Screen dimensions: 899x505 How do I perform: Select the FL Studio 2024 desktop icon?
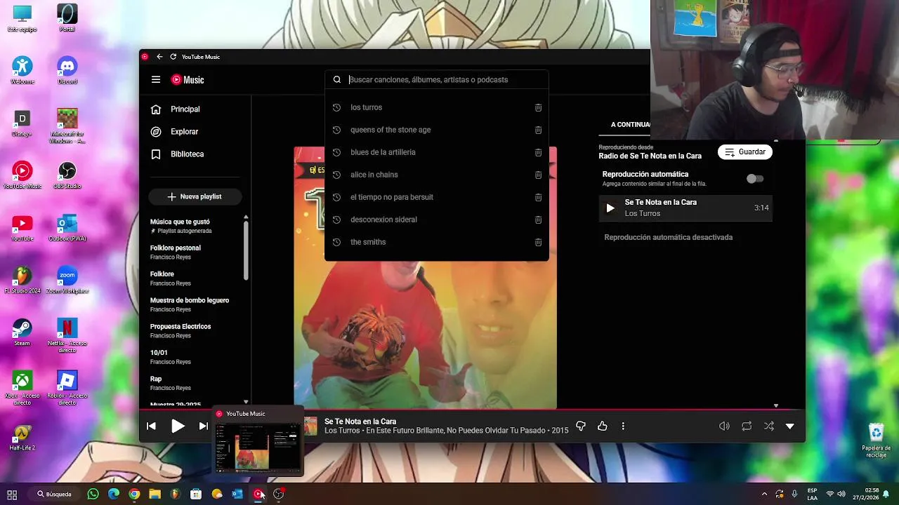[x=22, y=279]
